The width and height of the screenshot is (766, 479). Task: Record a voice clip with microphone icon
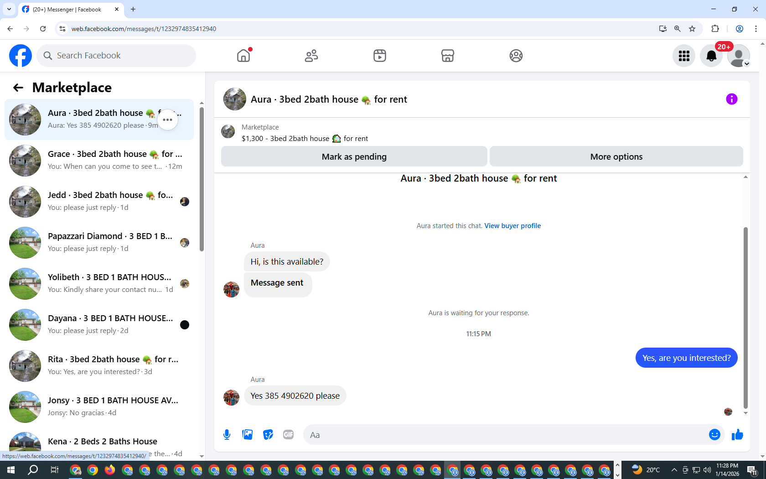point(227,435)
